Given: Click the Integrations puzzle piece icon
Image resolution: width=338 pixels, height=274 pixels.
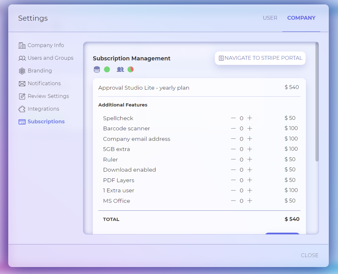Looking at the screenshot, I should click(x=22, y=109).
